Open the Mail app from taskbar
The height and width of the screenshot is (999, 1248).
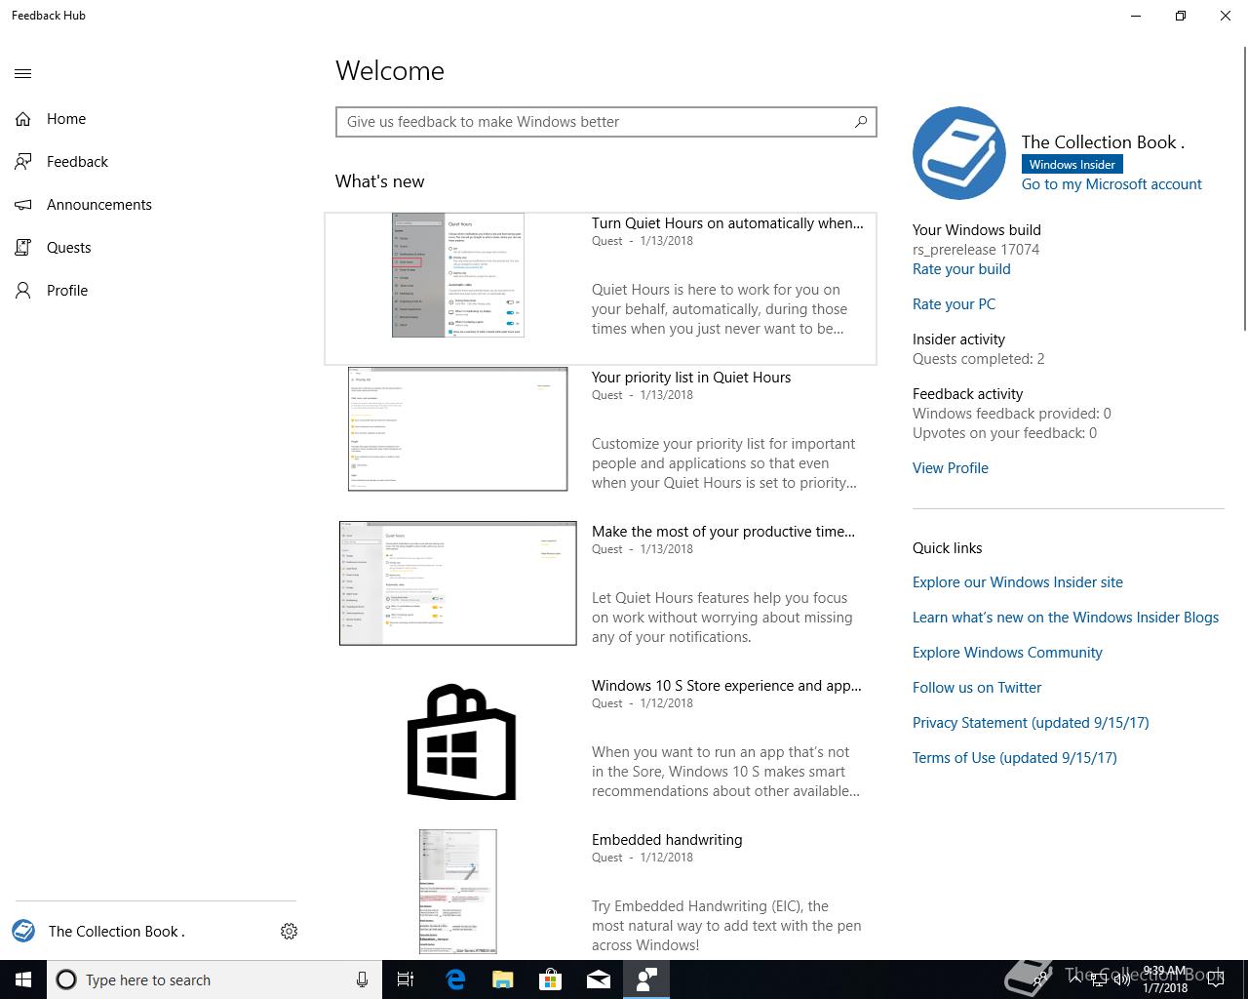tap(599, 979)
